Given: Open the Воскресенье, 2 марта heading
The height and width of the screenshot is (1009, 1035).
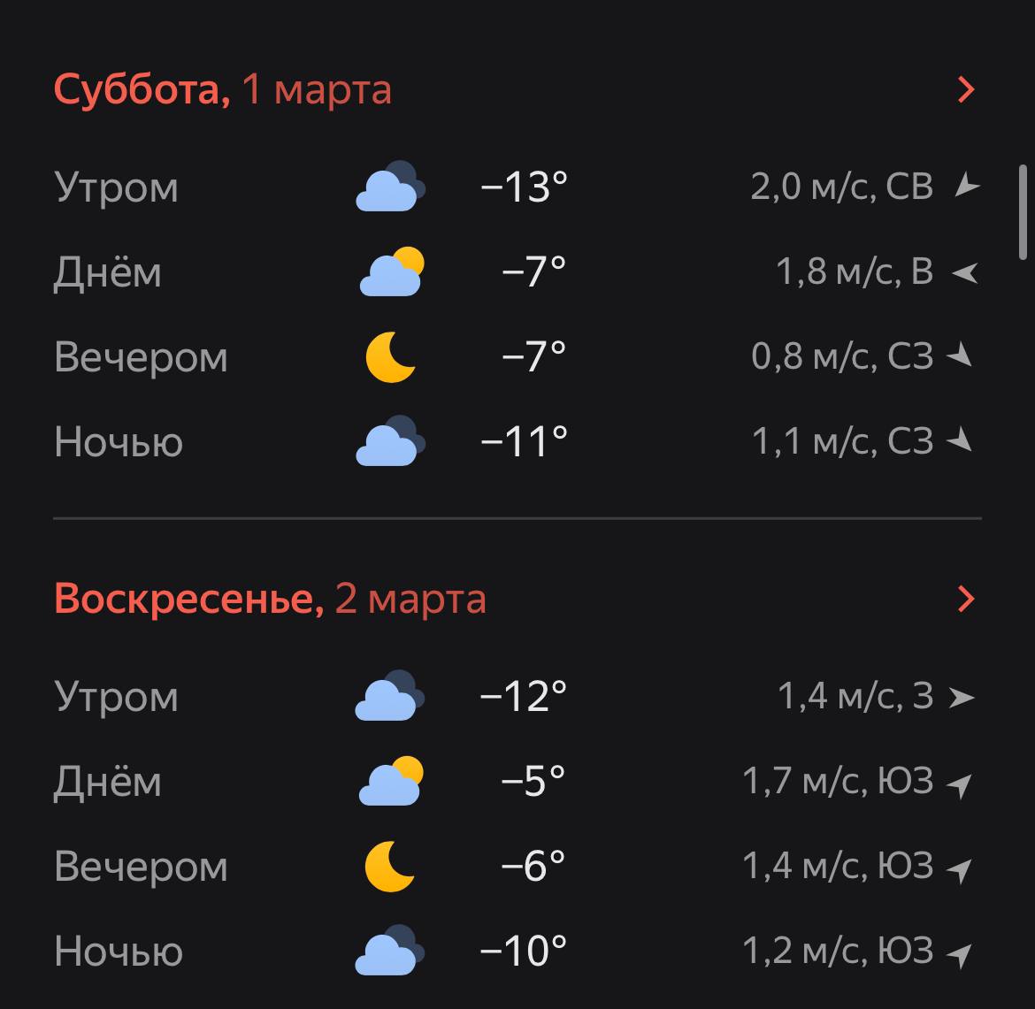Looking at the screenshot, I should coord(270,599).
